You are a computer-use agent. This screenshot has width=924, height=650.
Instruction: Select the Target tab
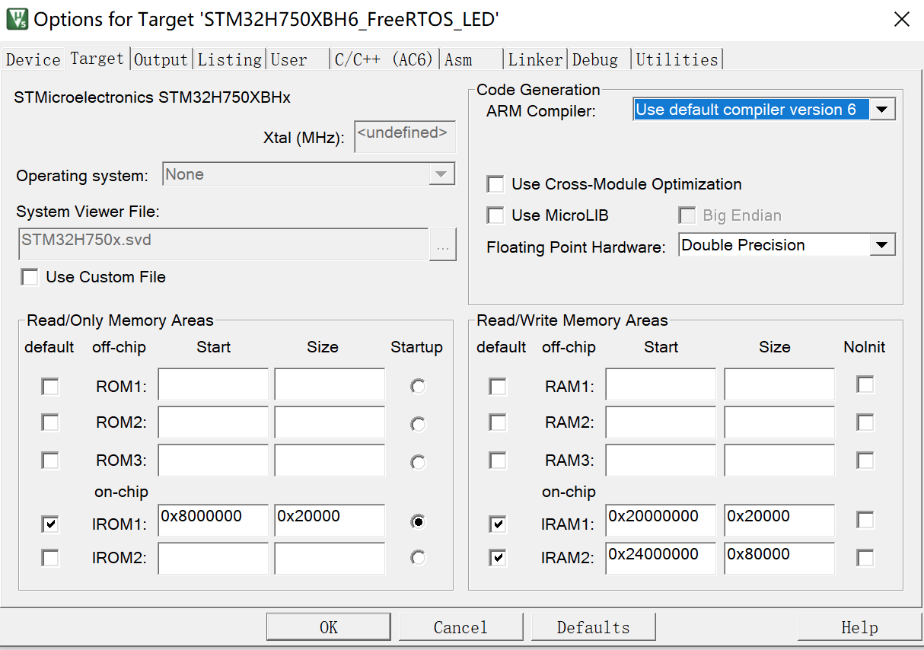point(97,58)
